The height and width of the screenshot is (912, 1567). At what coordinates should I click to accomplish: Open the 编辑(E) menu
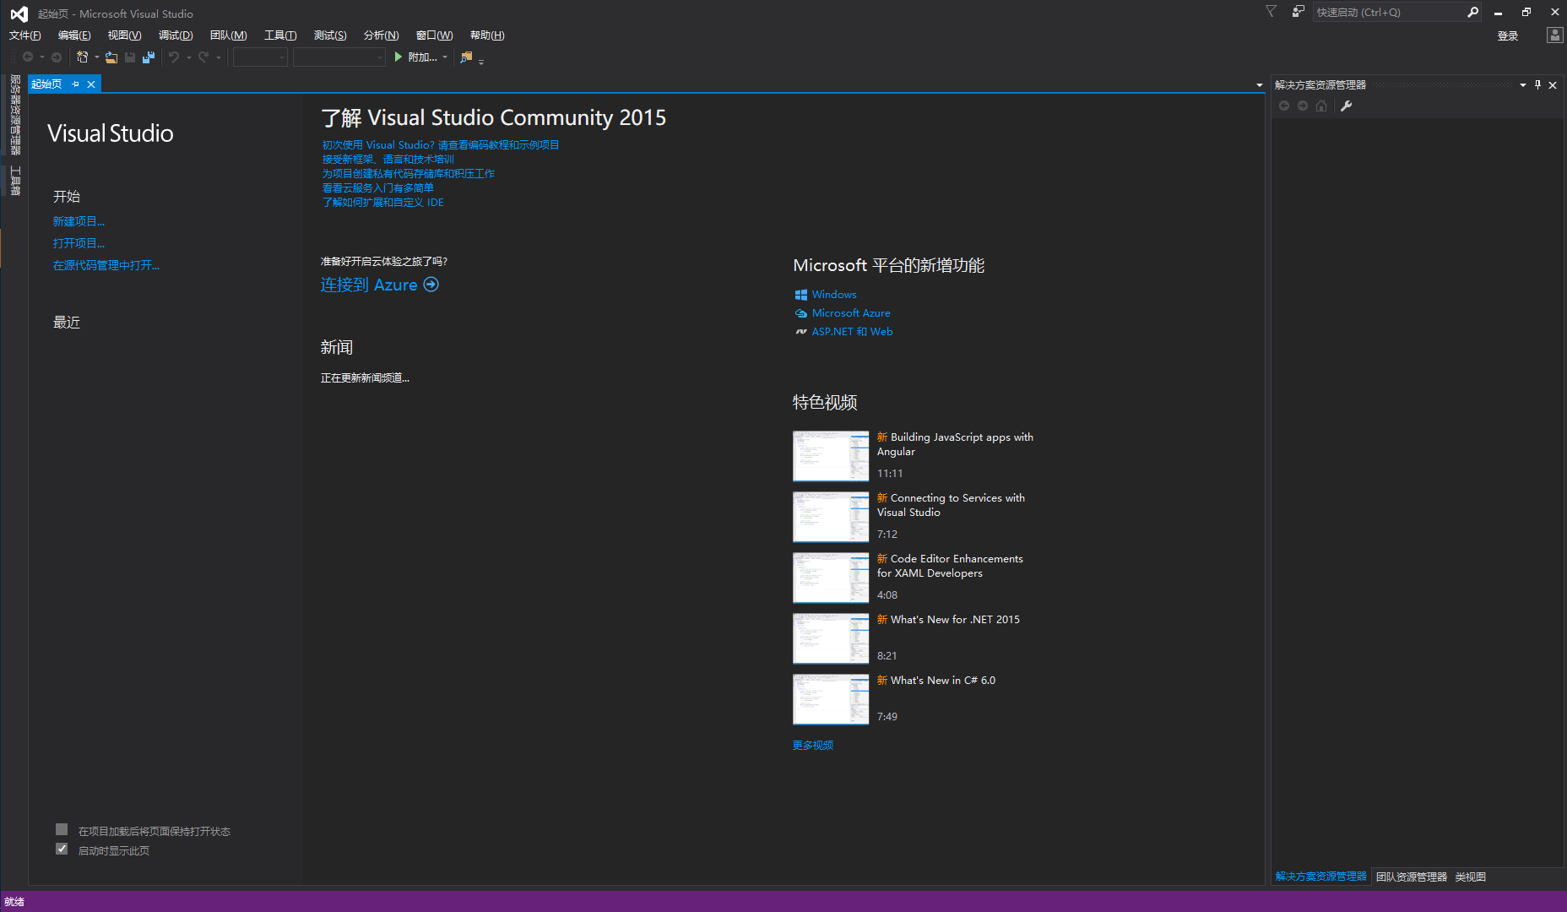click(x=74, y=35)
